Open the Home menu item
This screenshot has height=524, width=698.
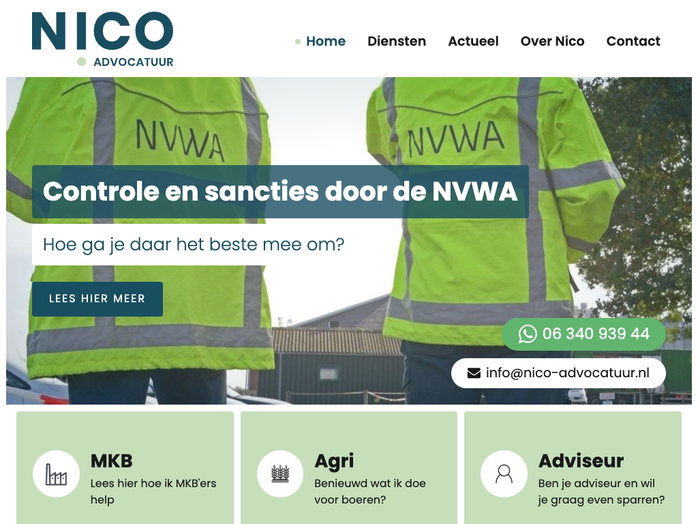coord(326,41)
